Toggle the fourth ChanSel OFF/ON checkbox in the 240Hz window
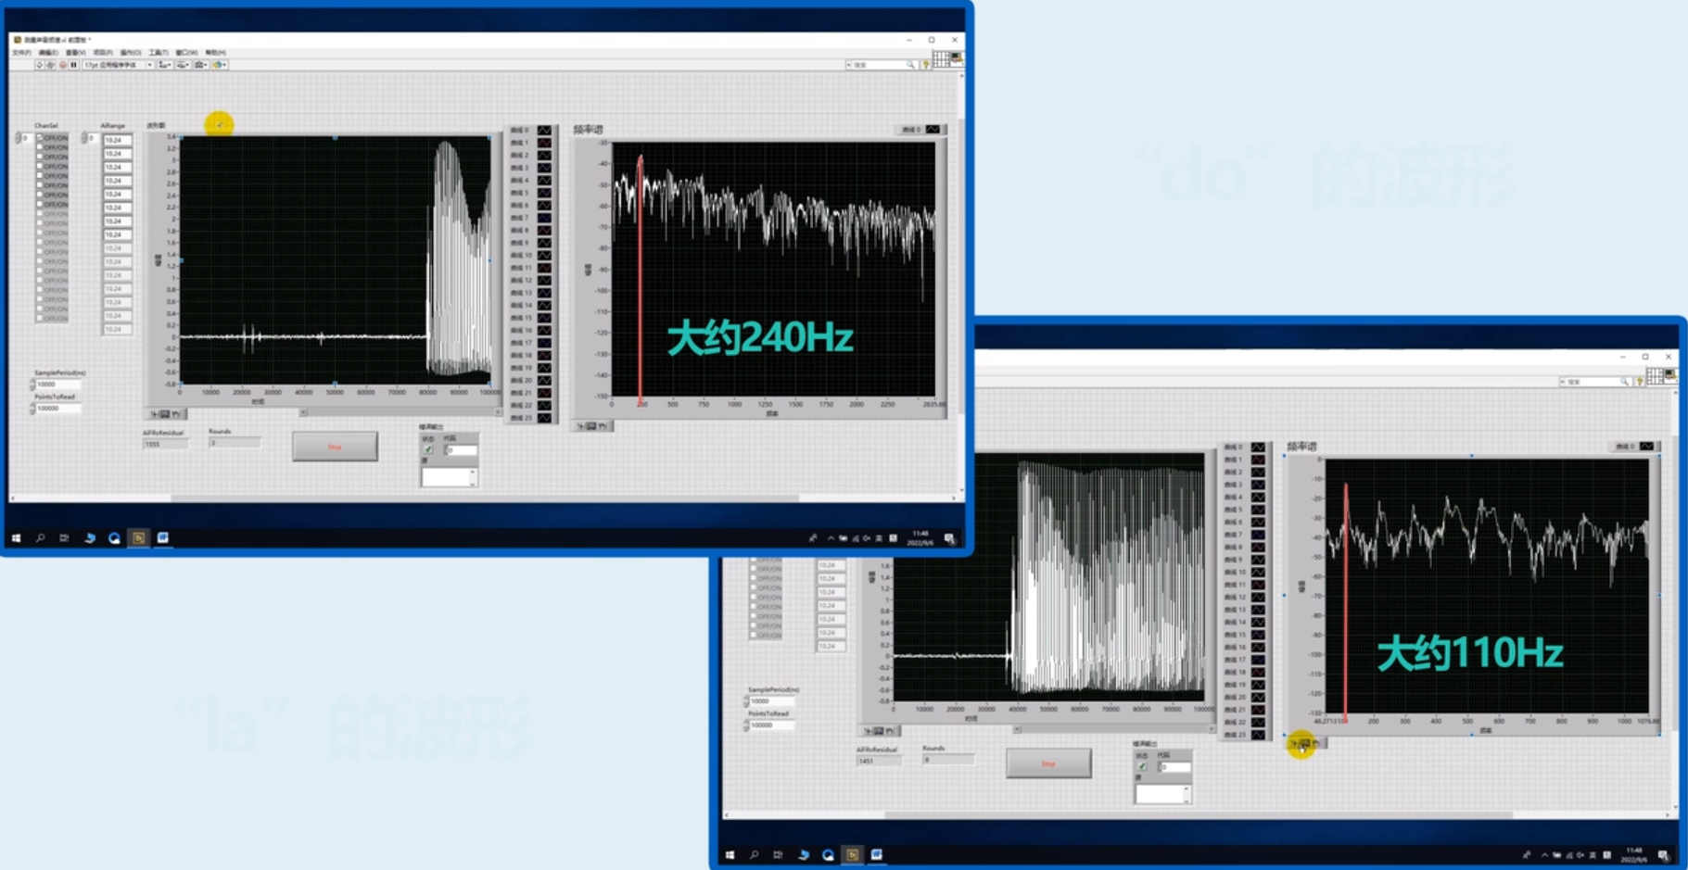Viewport: 1688px width, 870px height. click(x=41, y=166)
